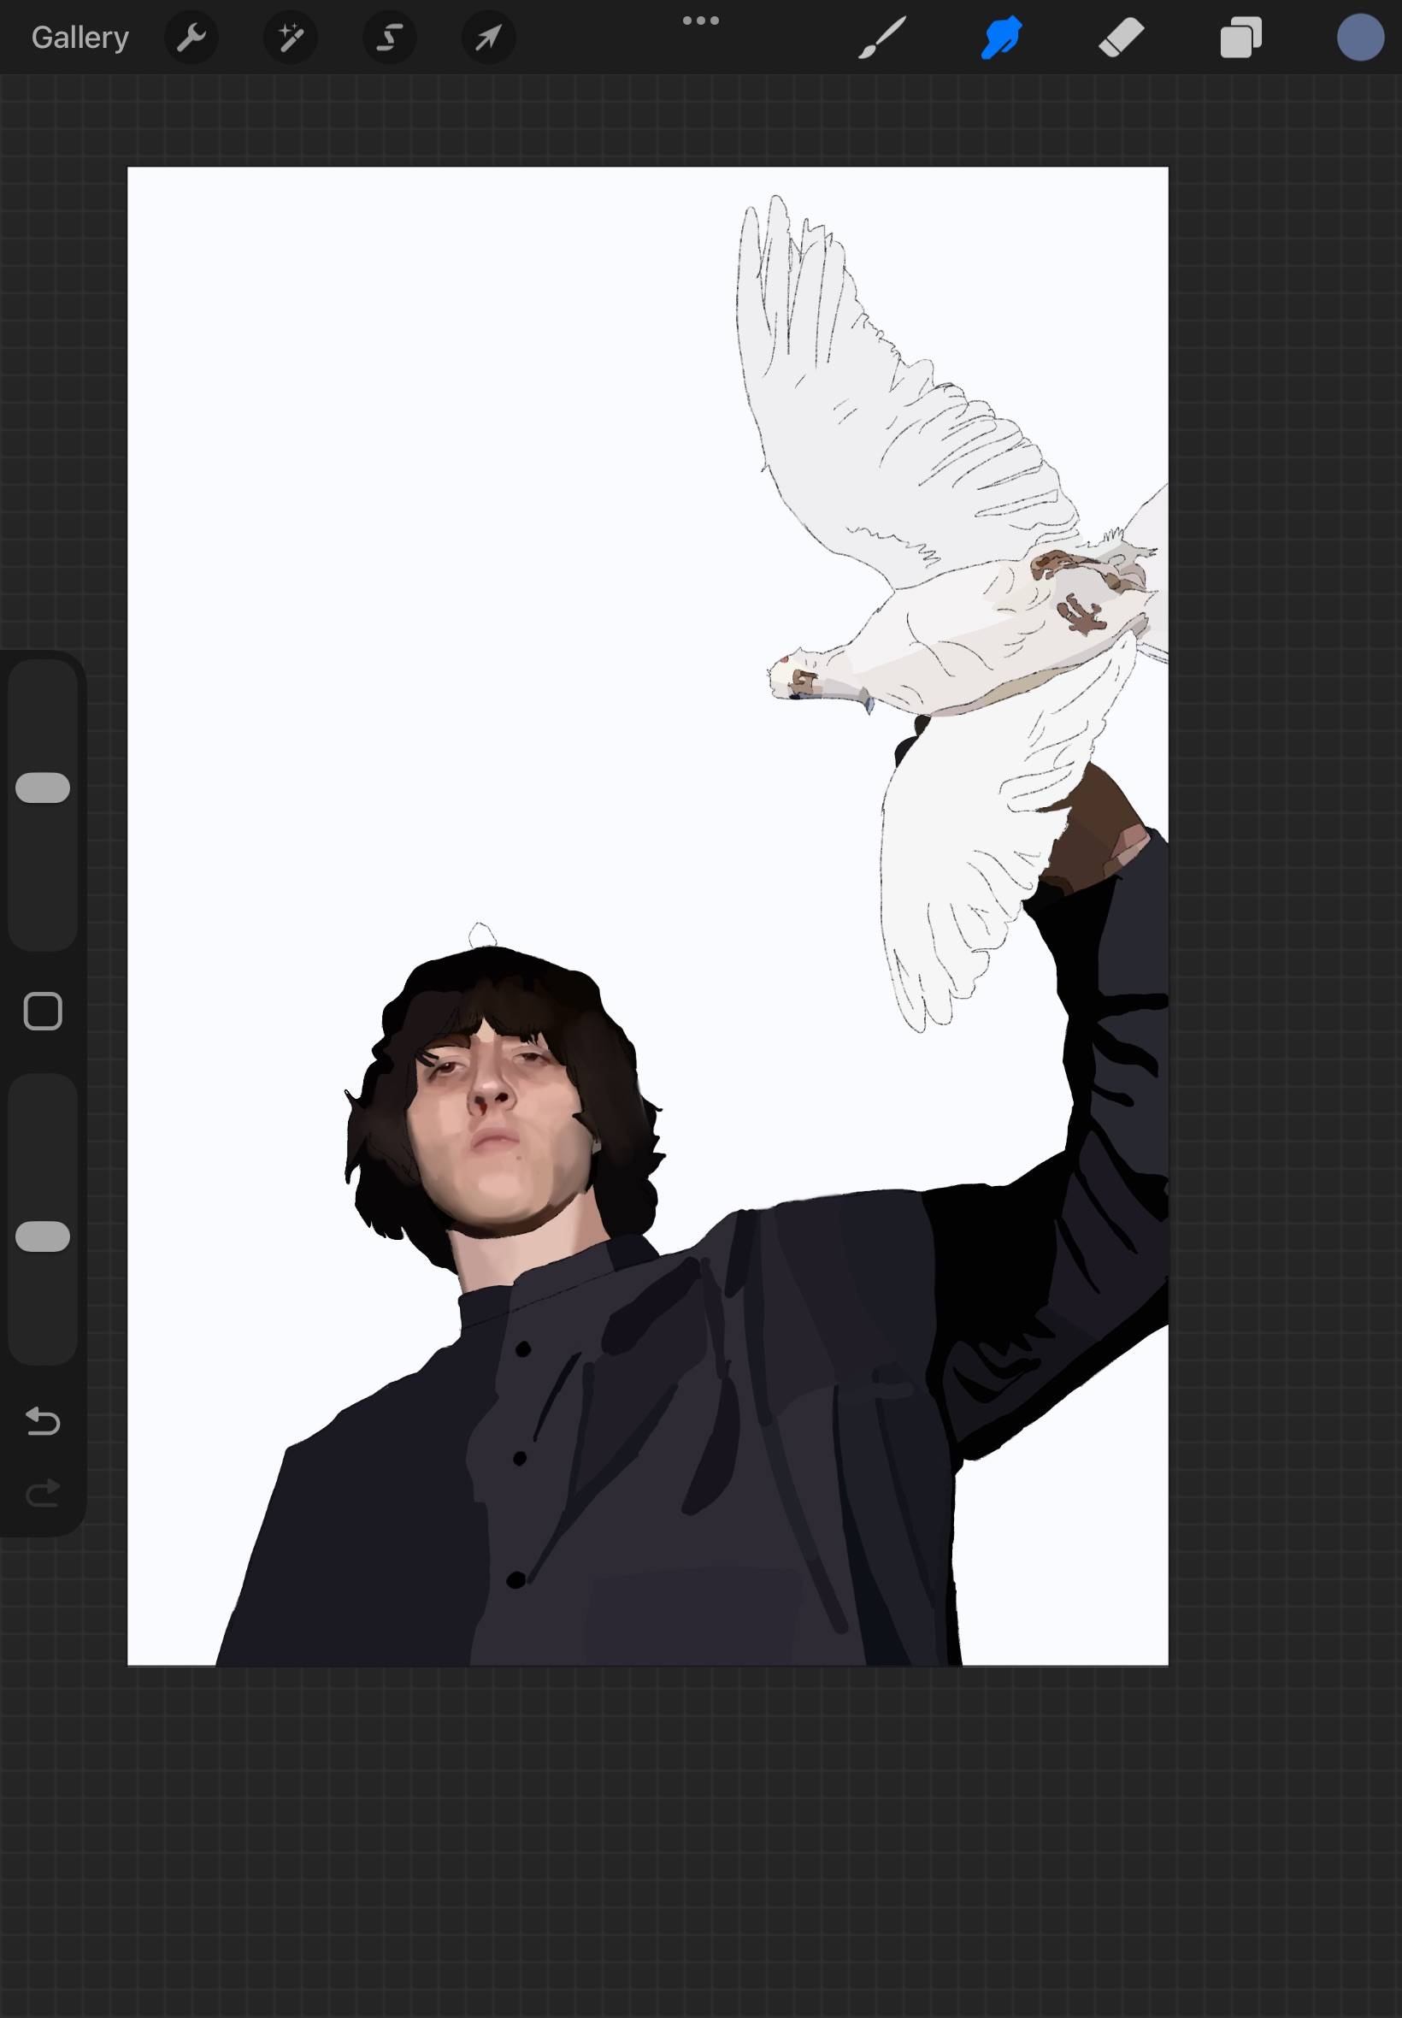Open the three-dot options menu

(x=701, y=21)
